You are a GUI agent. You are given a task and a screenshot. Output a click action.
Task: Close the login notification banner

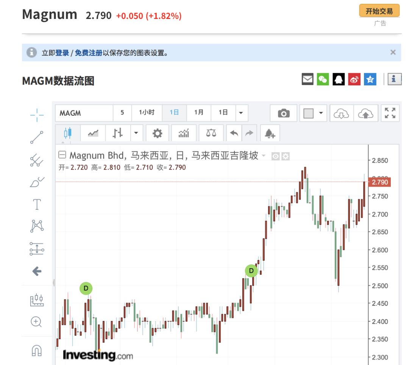coord(393,52)
